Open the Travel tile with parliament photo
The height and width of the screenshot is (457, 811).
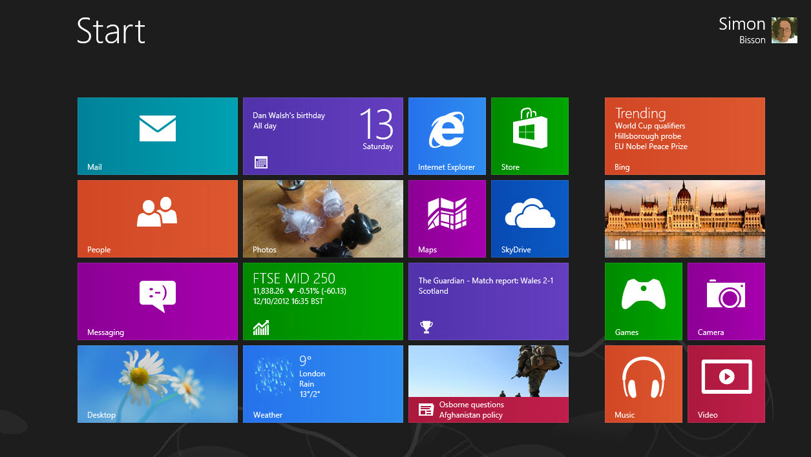[x=685, y=219]
